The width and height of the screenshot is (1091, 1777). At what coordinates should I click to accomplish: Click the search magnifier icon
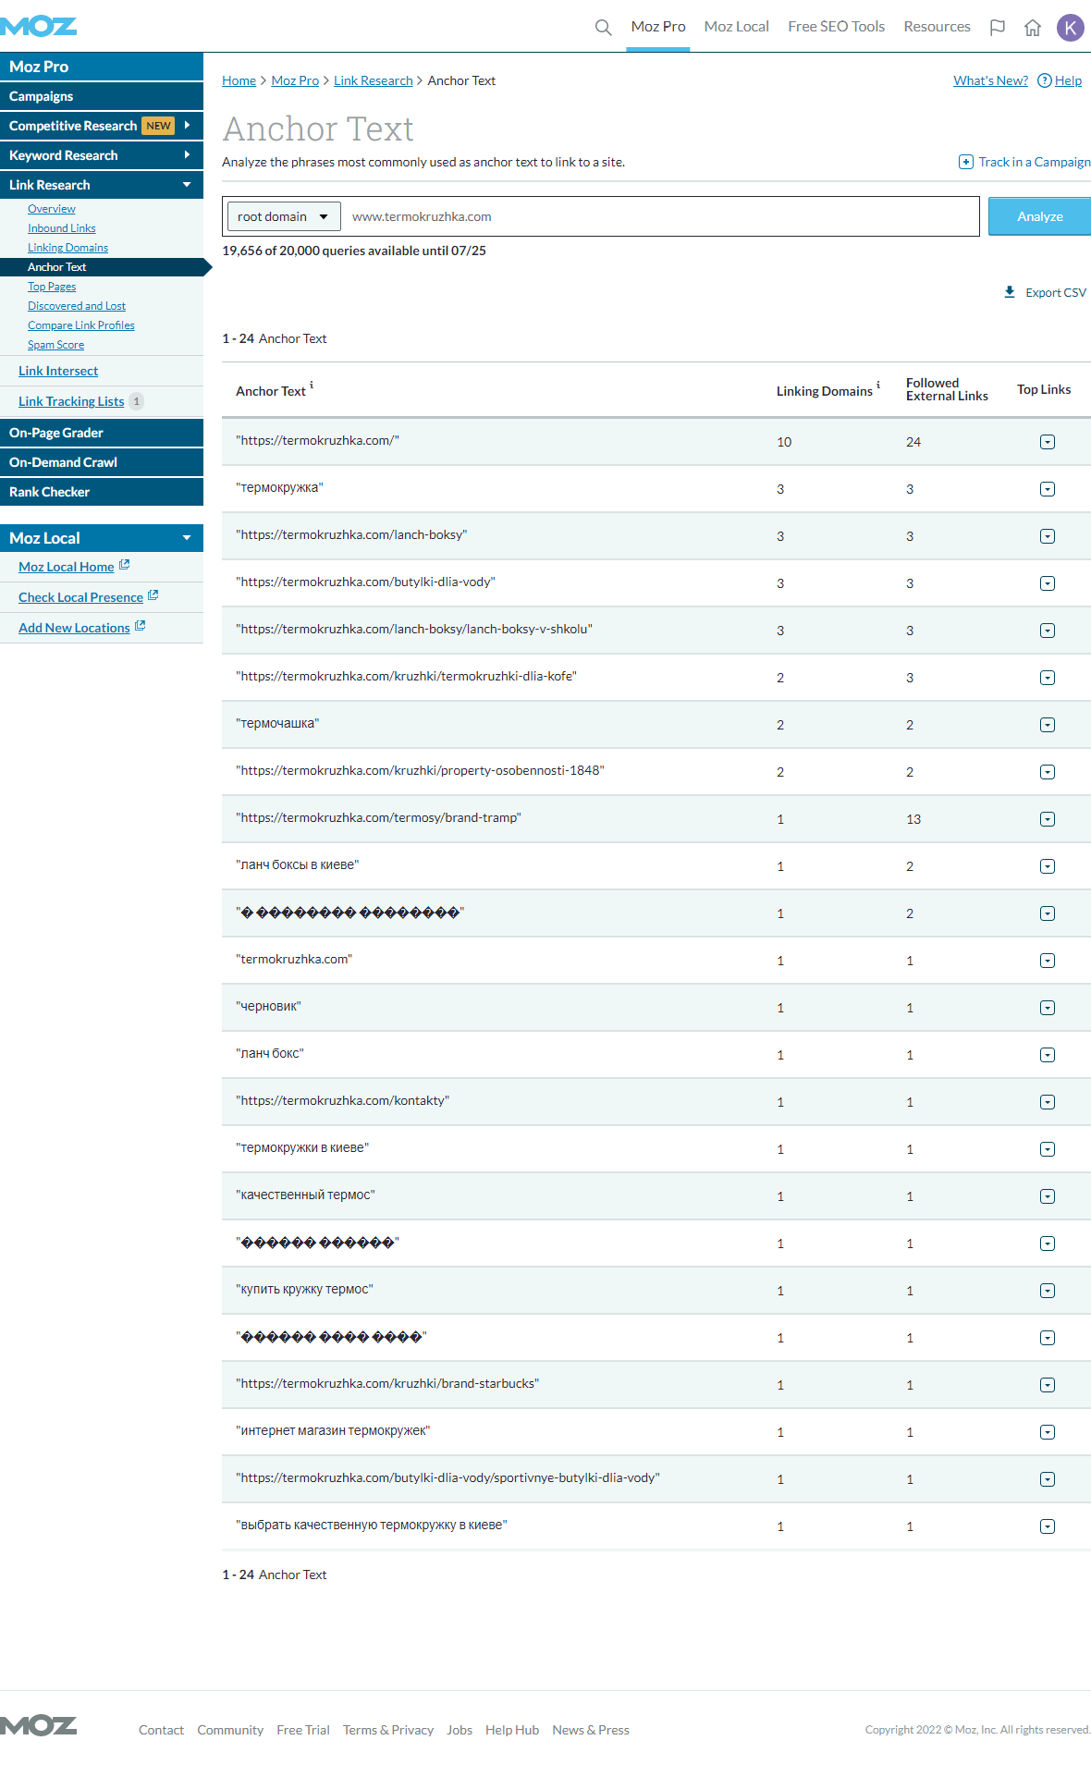pos(603,27)
